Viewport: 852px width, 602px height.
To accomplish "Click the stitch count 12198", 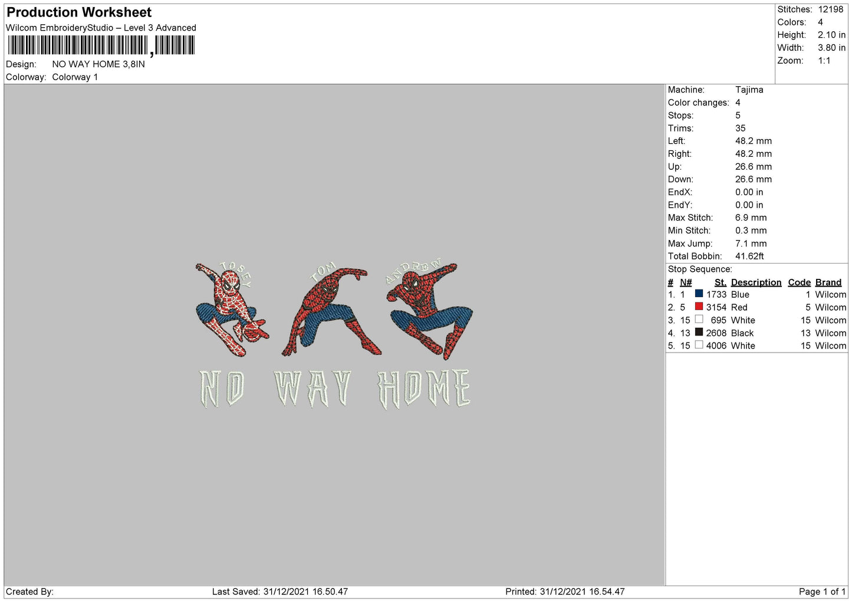I will 831,9.
